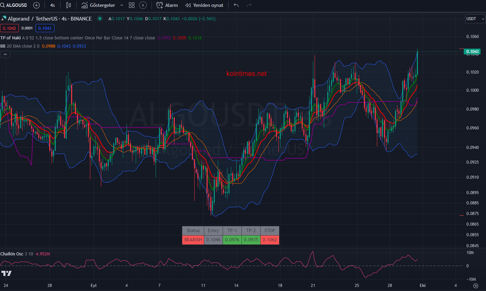Start bar replay with Yeniden oynat
The height and width of the screenshot is (291, 486).
204,5
